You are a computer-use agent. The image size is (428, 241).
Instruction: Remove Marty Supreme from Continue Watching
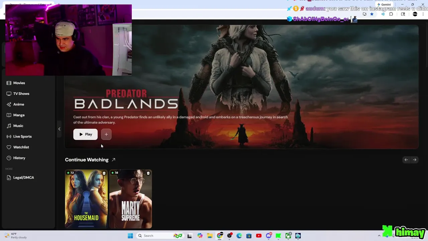(x=148, y=173)
